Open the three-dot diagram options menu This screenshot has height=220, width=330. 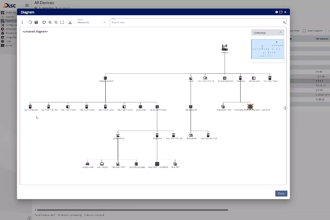click(x=22, y=22)
